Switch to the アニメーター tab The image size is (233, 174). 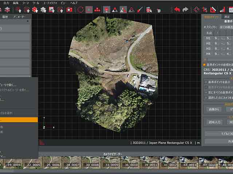tap(19, 17)
